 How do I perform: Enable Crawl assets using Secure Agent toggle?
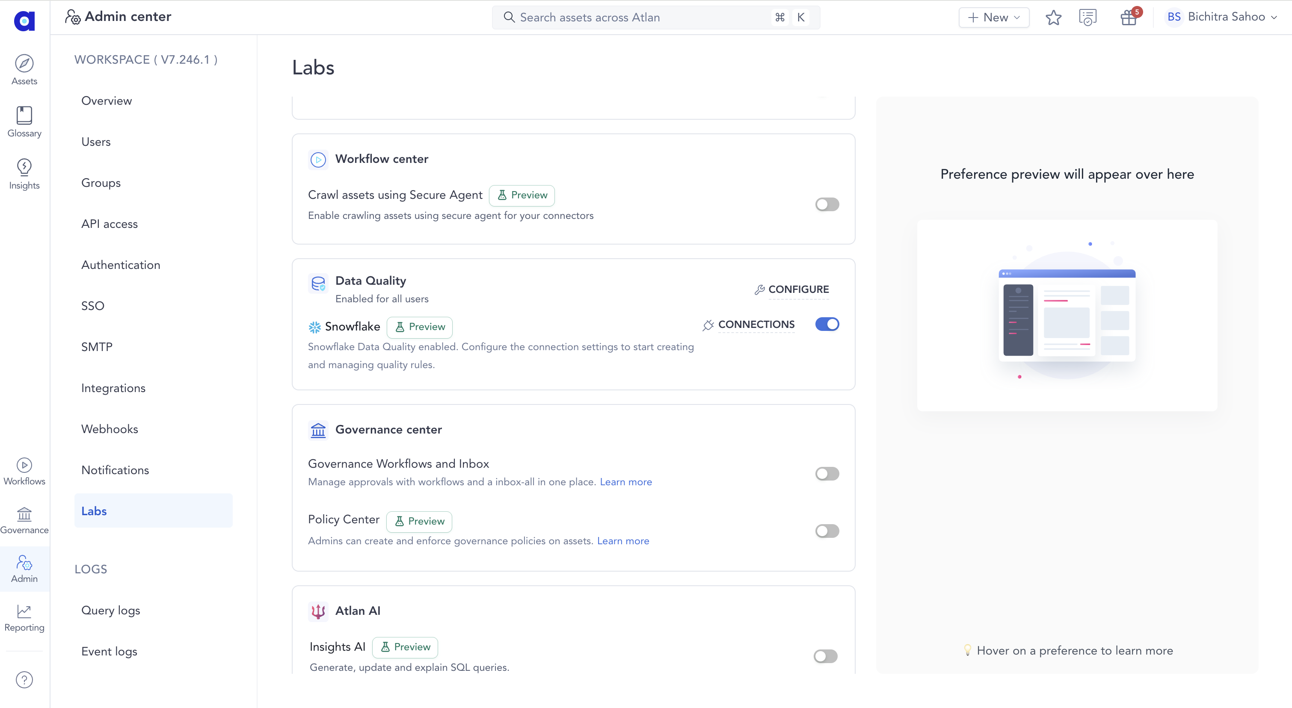[827, 204]
